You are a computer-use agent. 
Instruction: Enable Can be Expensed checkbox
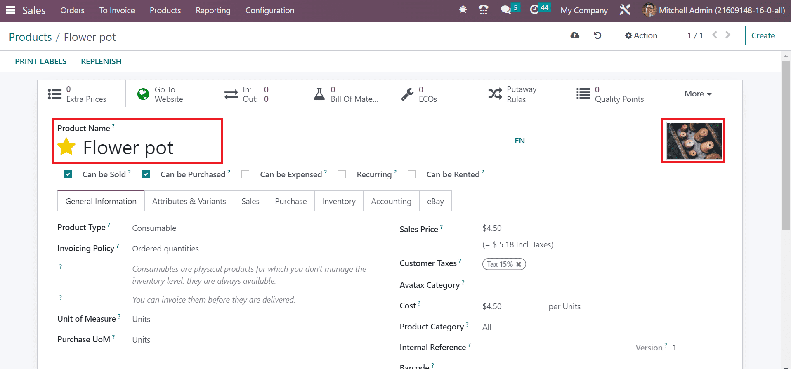246,174
